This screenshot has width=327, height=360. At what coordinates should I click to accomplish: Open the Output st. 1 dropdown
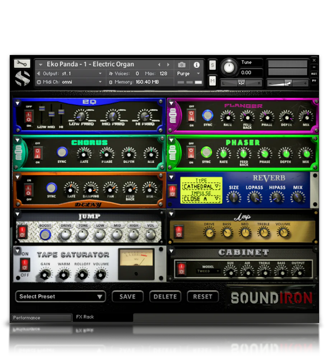coord(70,73)
